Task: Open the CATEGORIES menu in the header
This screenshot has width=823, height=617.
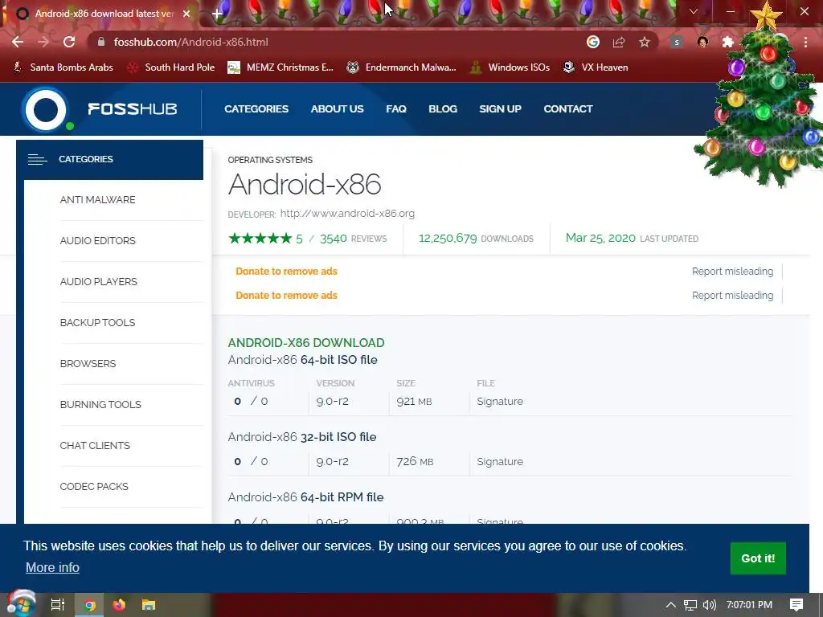Action: (x=256, y=108)
